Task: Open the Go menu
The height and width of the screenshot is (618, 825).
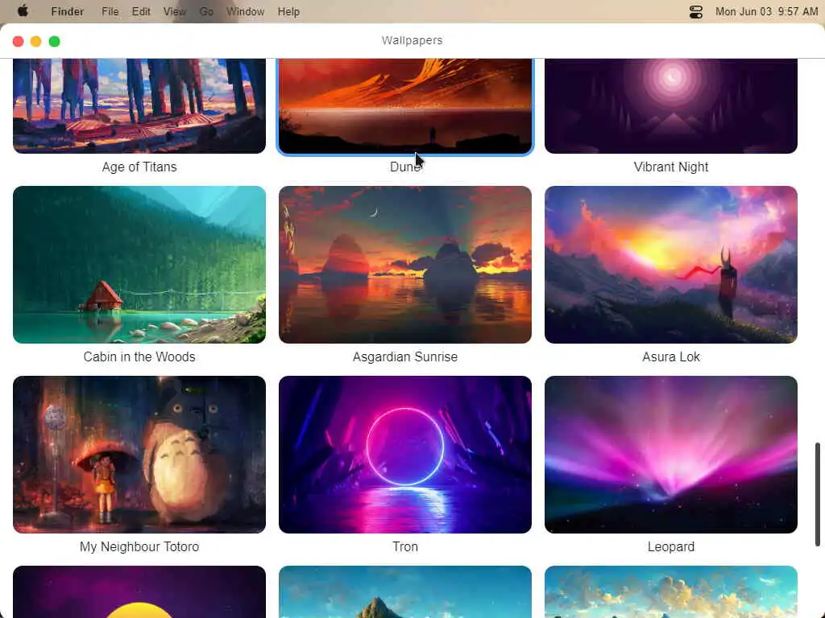Action: 206,11
